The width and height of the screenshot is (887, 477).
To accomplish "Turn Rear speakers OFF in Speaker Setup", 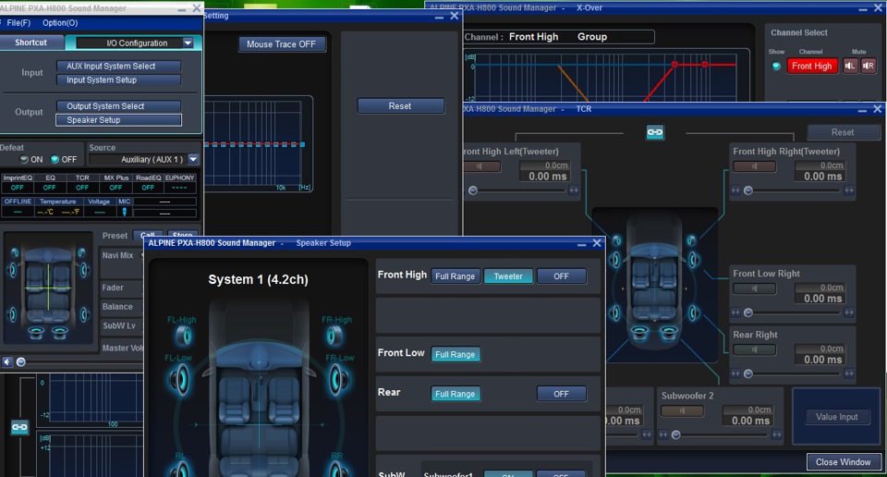I will [x=561, y=394].
